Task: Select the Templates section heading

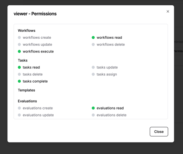Action: coord(26,90)
